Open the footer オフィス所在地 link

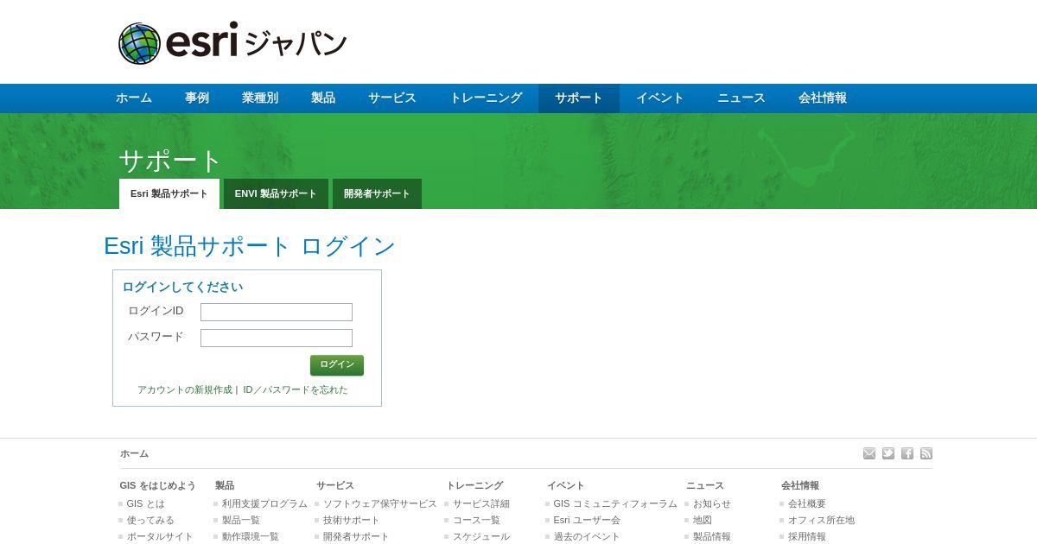click(x=821, y=520)
